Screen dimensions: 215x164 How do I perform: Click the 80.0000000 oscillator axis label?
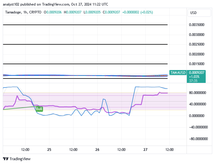click(x=197, y=93)
